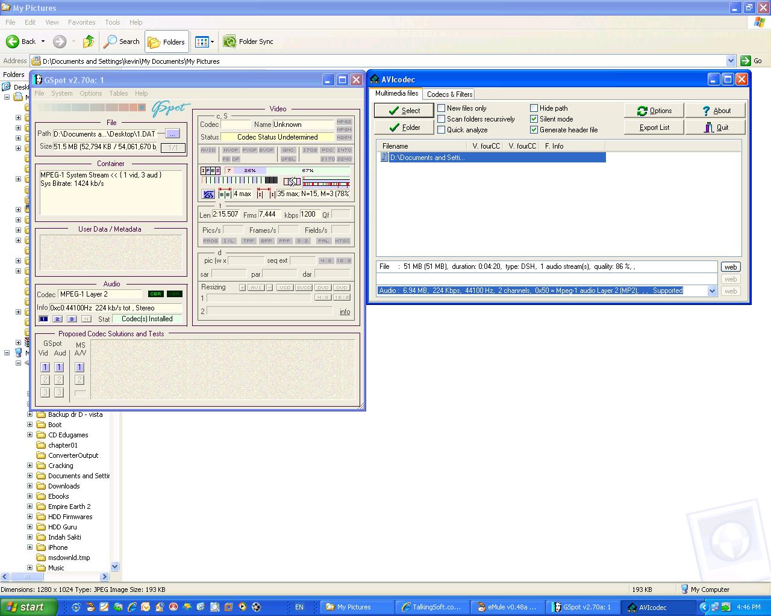Viewport: 771px width, 616px height.
Task: Click the Up folder icon in Explorer toolbar
Action: [x=88, y=42]
